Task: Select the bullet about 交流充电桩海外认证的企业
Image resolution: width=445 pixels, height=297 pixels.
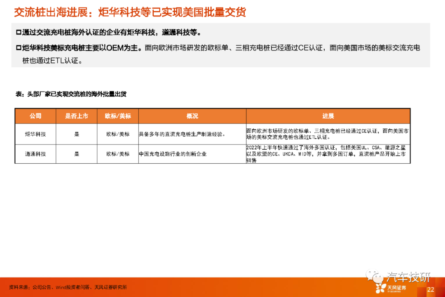Action: pyautogui.click(x=109, y=33)
